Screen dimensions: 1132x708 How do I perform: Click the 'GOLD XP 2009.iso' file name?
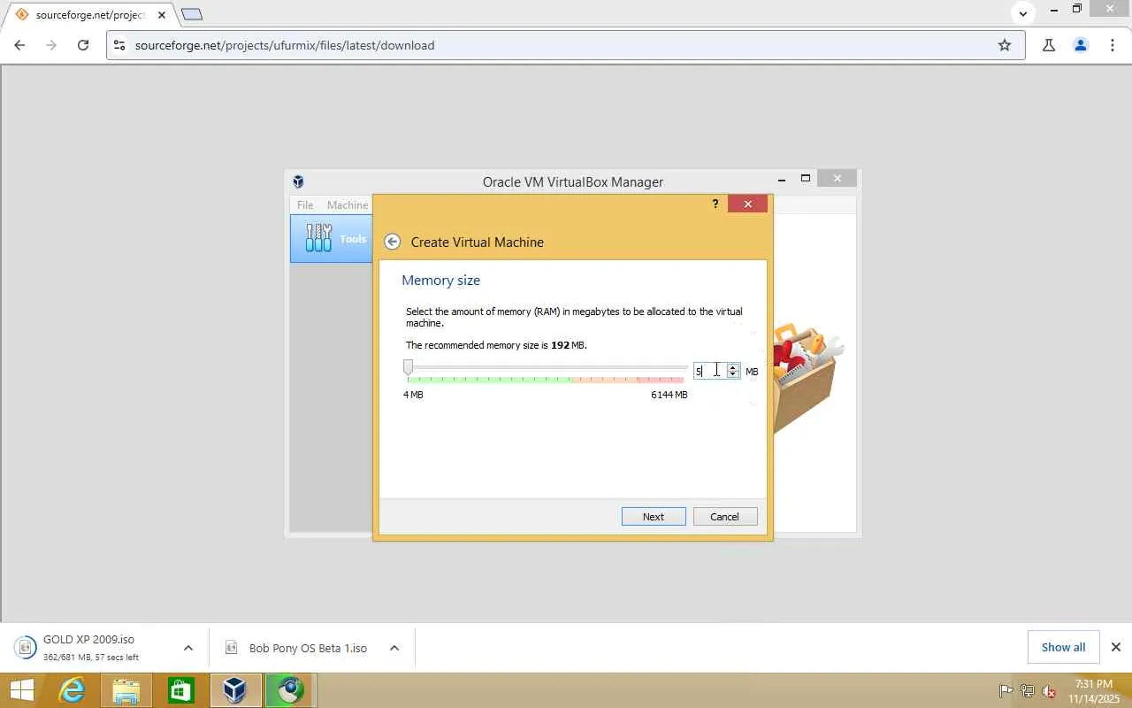pos(88,640)
